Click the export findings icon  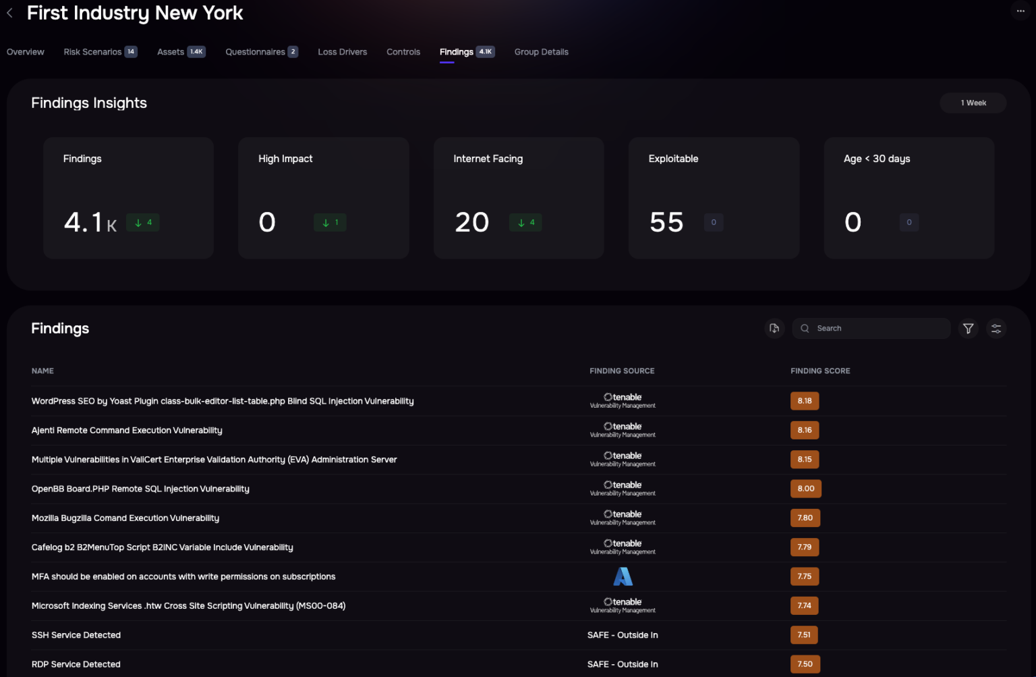point(774,328)
